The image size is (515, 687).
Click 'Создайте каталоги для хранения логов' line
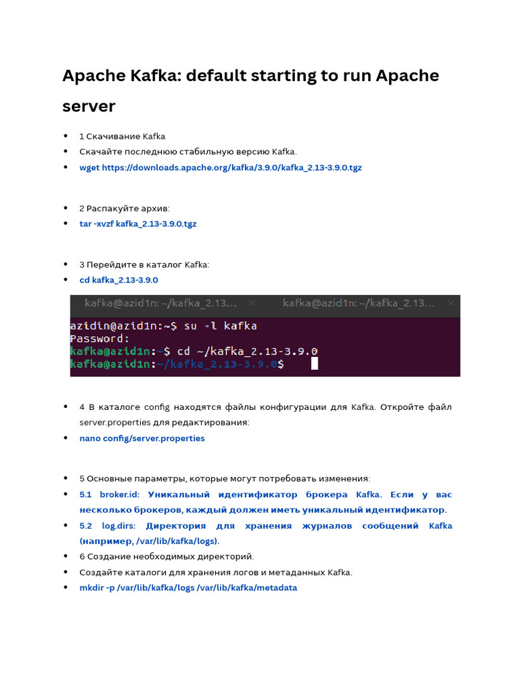tap(216, 572)
